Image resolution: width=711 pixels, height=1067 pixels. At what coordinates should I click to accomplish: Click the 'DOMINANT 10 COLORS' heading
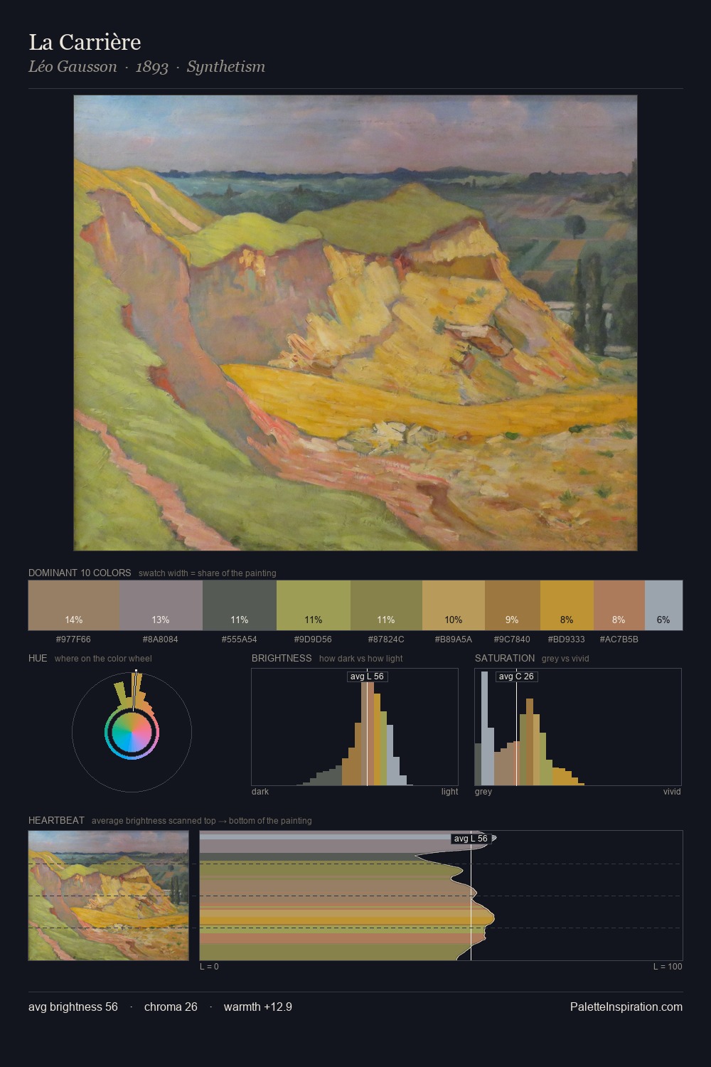(80, 573)
